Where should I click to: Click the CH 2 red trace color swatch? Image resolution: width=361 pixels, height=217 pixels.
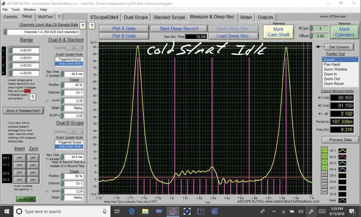342,157
